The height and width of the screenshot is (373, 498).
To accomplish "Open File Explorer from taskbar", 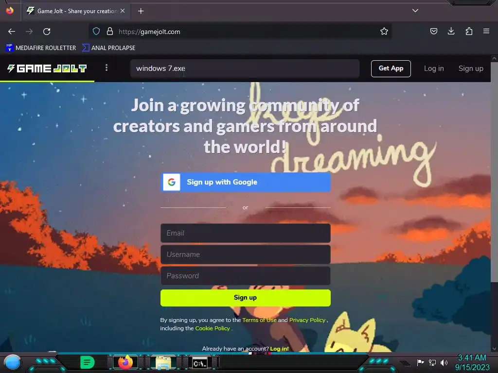I will coord(163,362).
